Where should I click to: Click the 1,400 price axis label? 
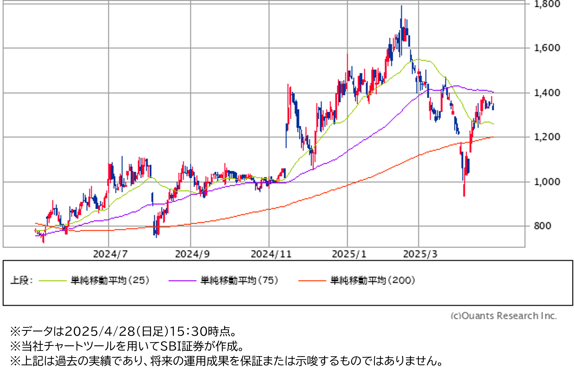click(x=547, y=93)
